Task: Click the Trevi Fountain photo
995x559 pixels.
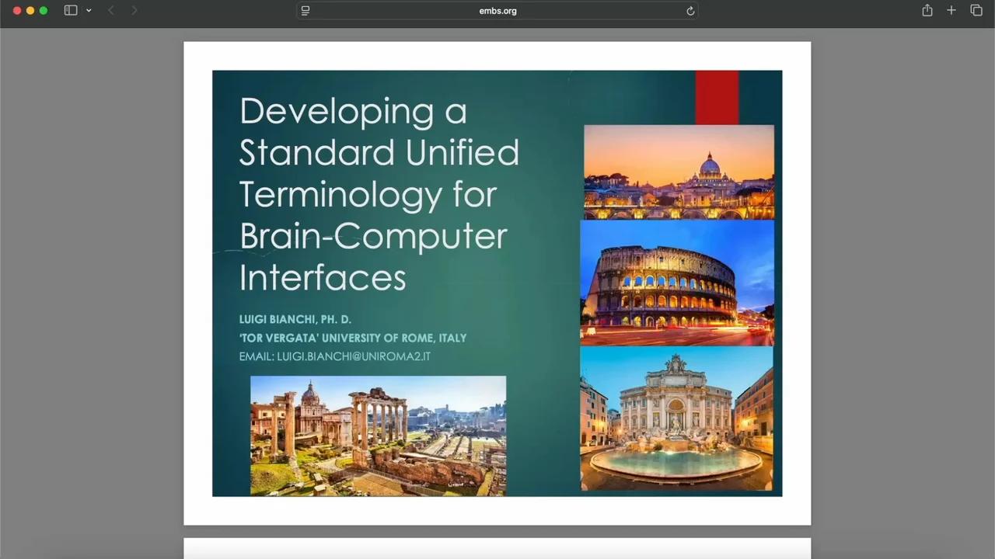Action: click(676, 418)
